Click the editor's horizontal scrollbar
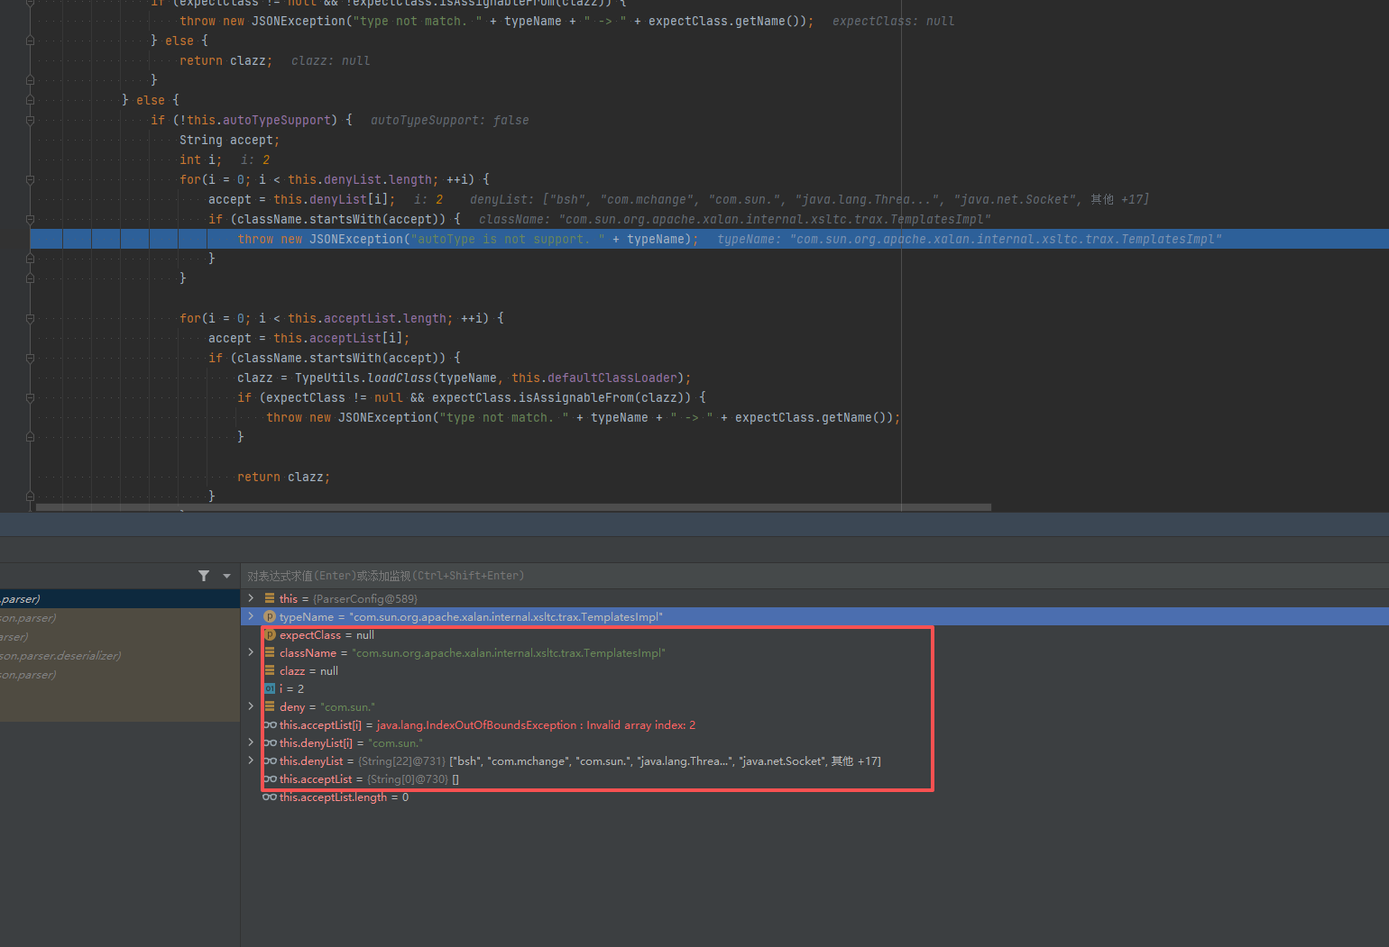This screenshot has width=1389, height=947. pos(513,507)
